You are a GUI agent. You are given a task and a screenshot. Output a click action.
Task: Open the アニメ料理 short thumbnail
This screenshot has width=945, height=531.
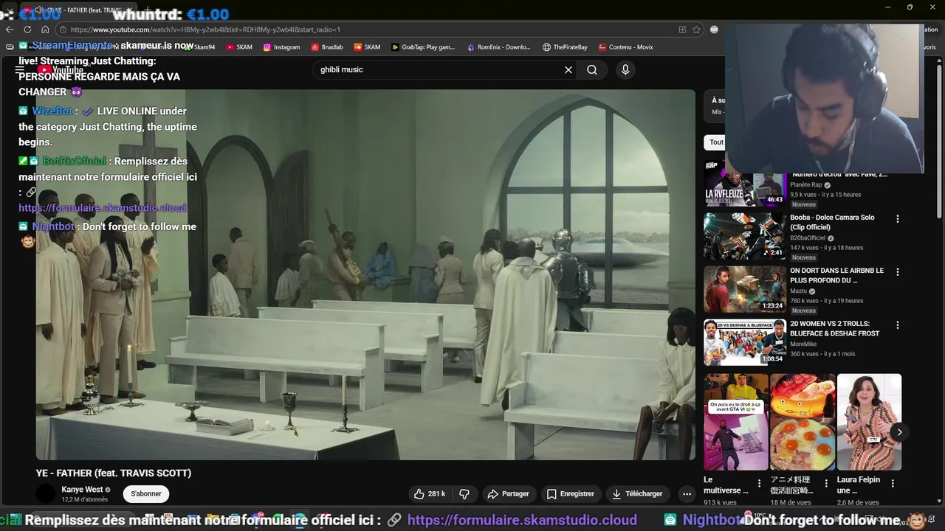point(803,422)
